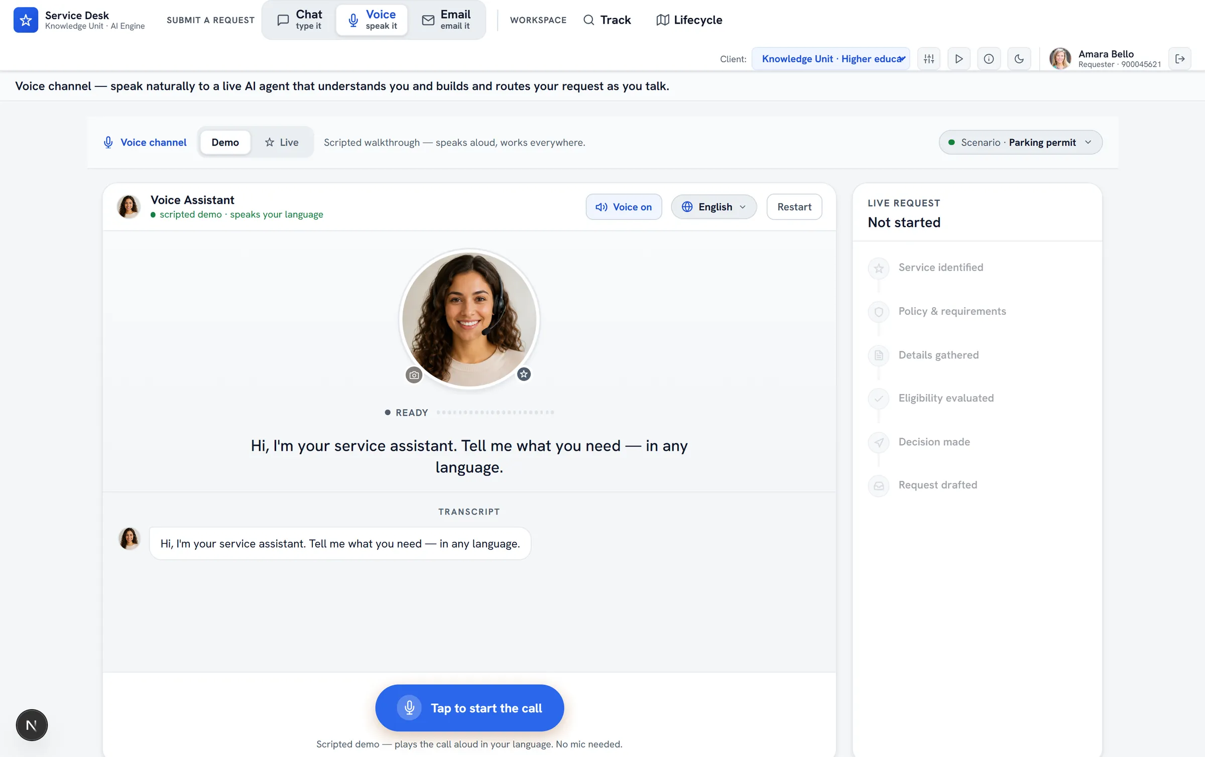This screenshot has width=1205, height=757.
Task: Click the LIVE REQUEST heading
Action: point(904,203)
